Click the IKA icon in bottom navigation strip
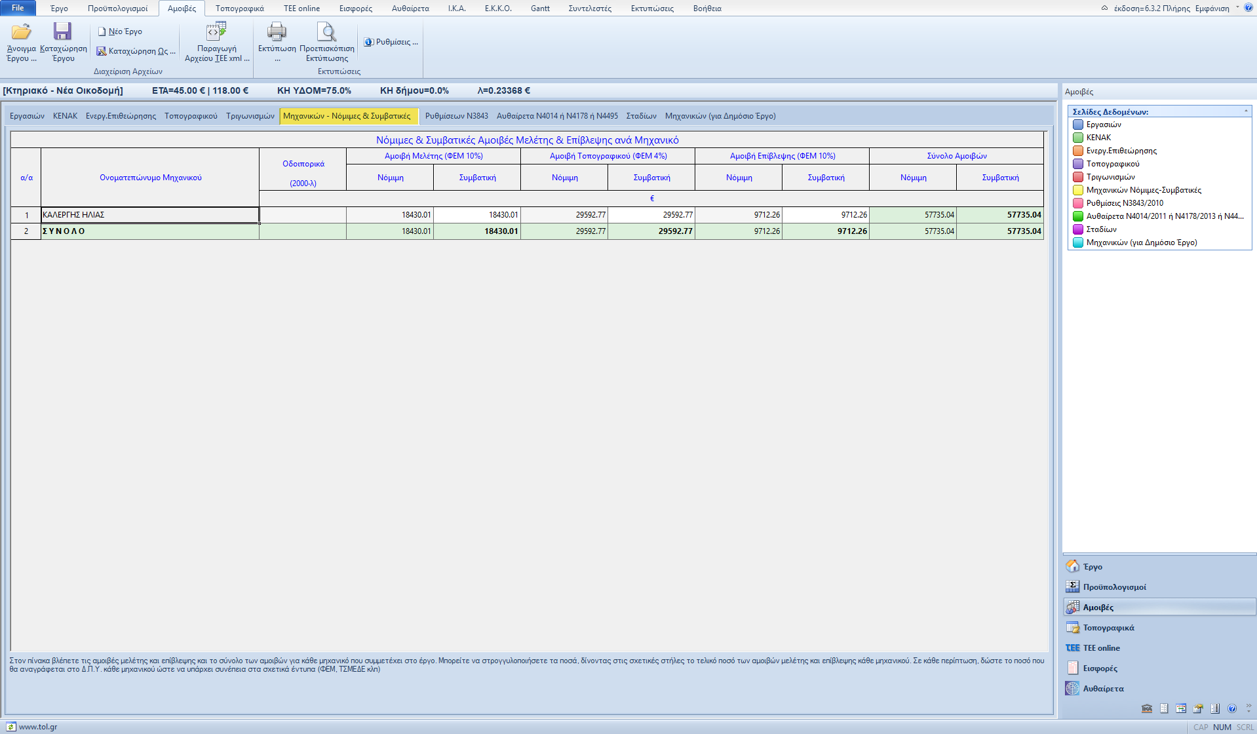Image resolution: width=1257 pixels, height=734 pixels. (x=1147, y=708)
